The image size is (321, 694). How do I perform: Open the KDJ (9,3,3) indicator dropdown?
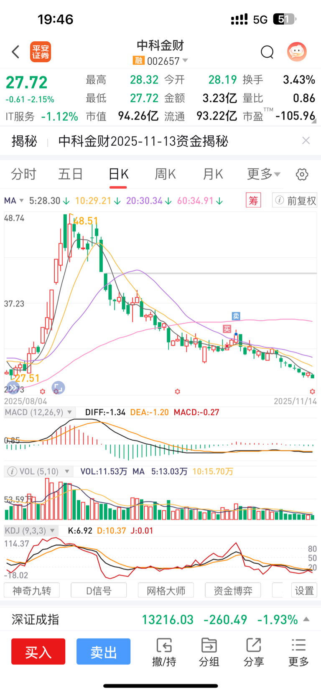pos(31,531)
